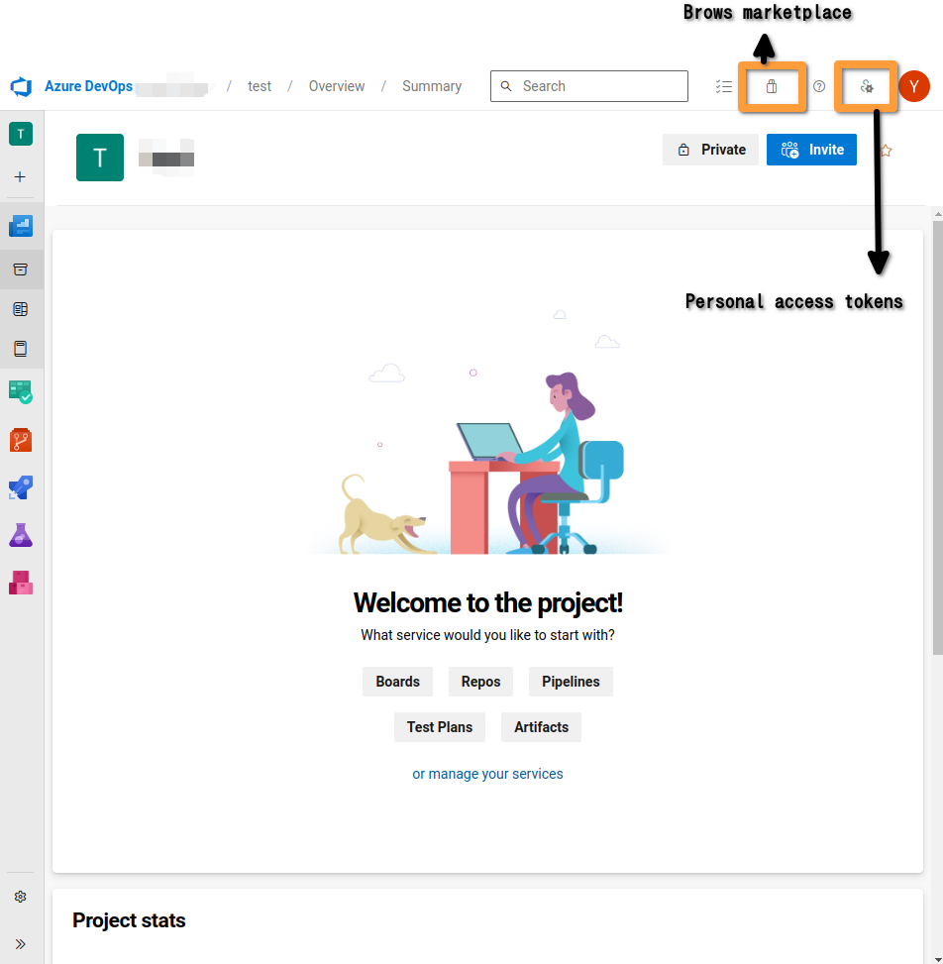Open the Artifacts package icon in sidebar
This screenshot has width=943, height=964.
[x=21, y=583]
